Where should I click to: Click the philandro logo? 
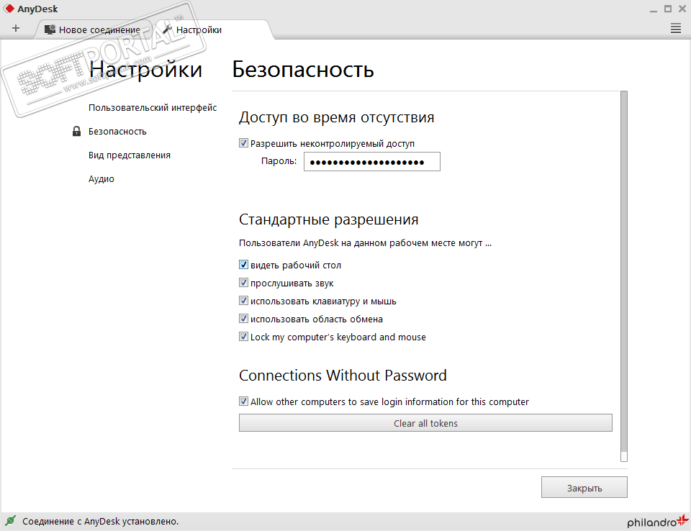click(658, 521)
